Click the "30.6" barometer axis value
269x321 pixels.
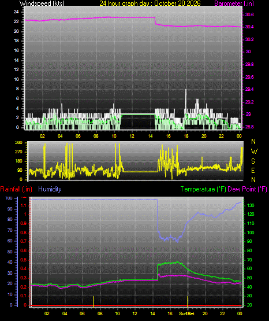(x=249, y=14)
